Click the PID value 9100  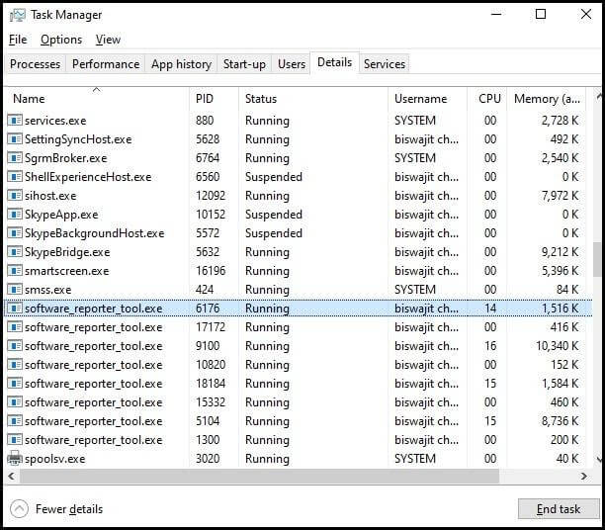(x=208, y=346)
